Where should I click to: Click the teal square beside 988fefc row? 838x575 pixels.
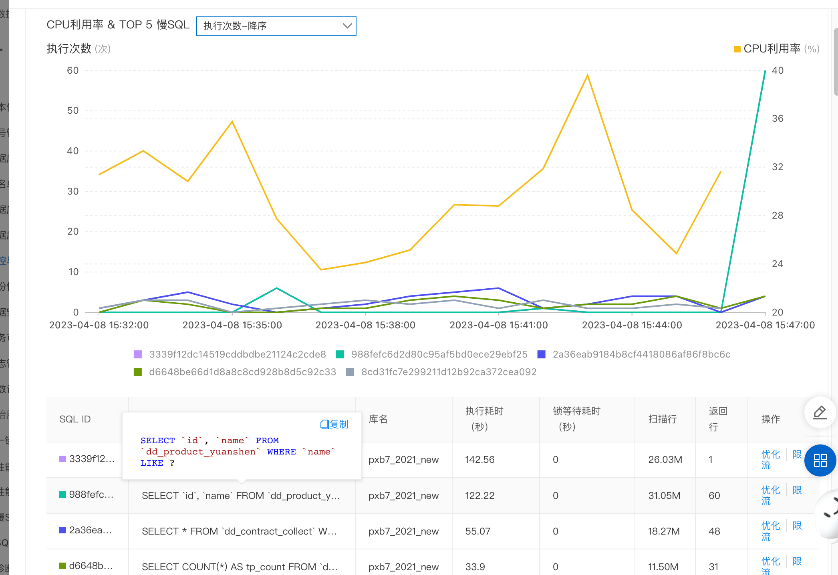pyautogui.click(x=62, y=495)
